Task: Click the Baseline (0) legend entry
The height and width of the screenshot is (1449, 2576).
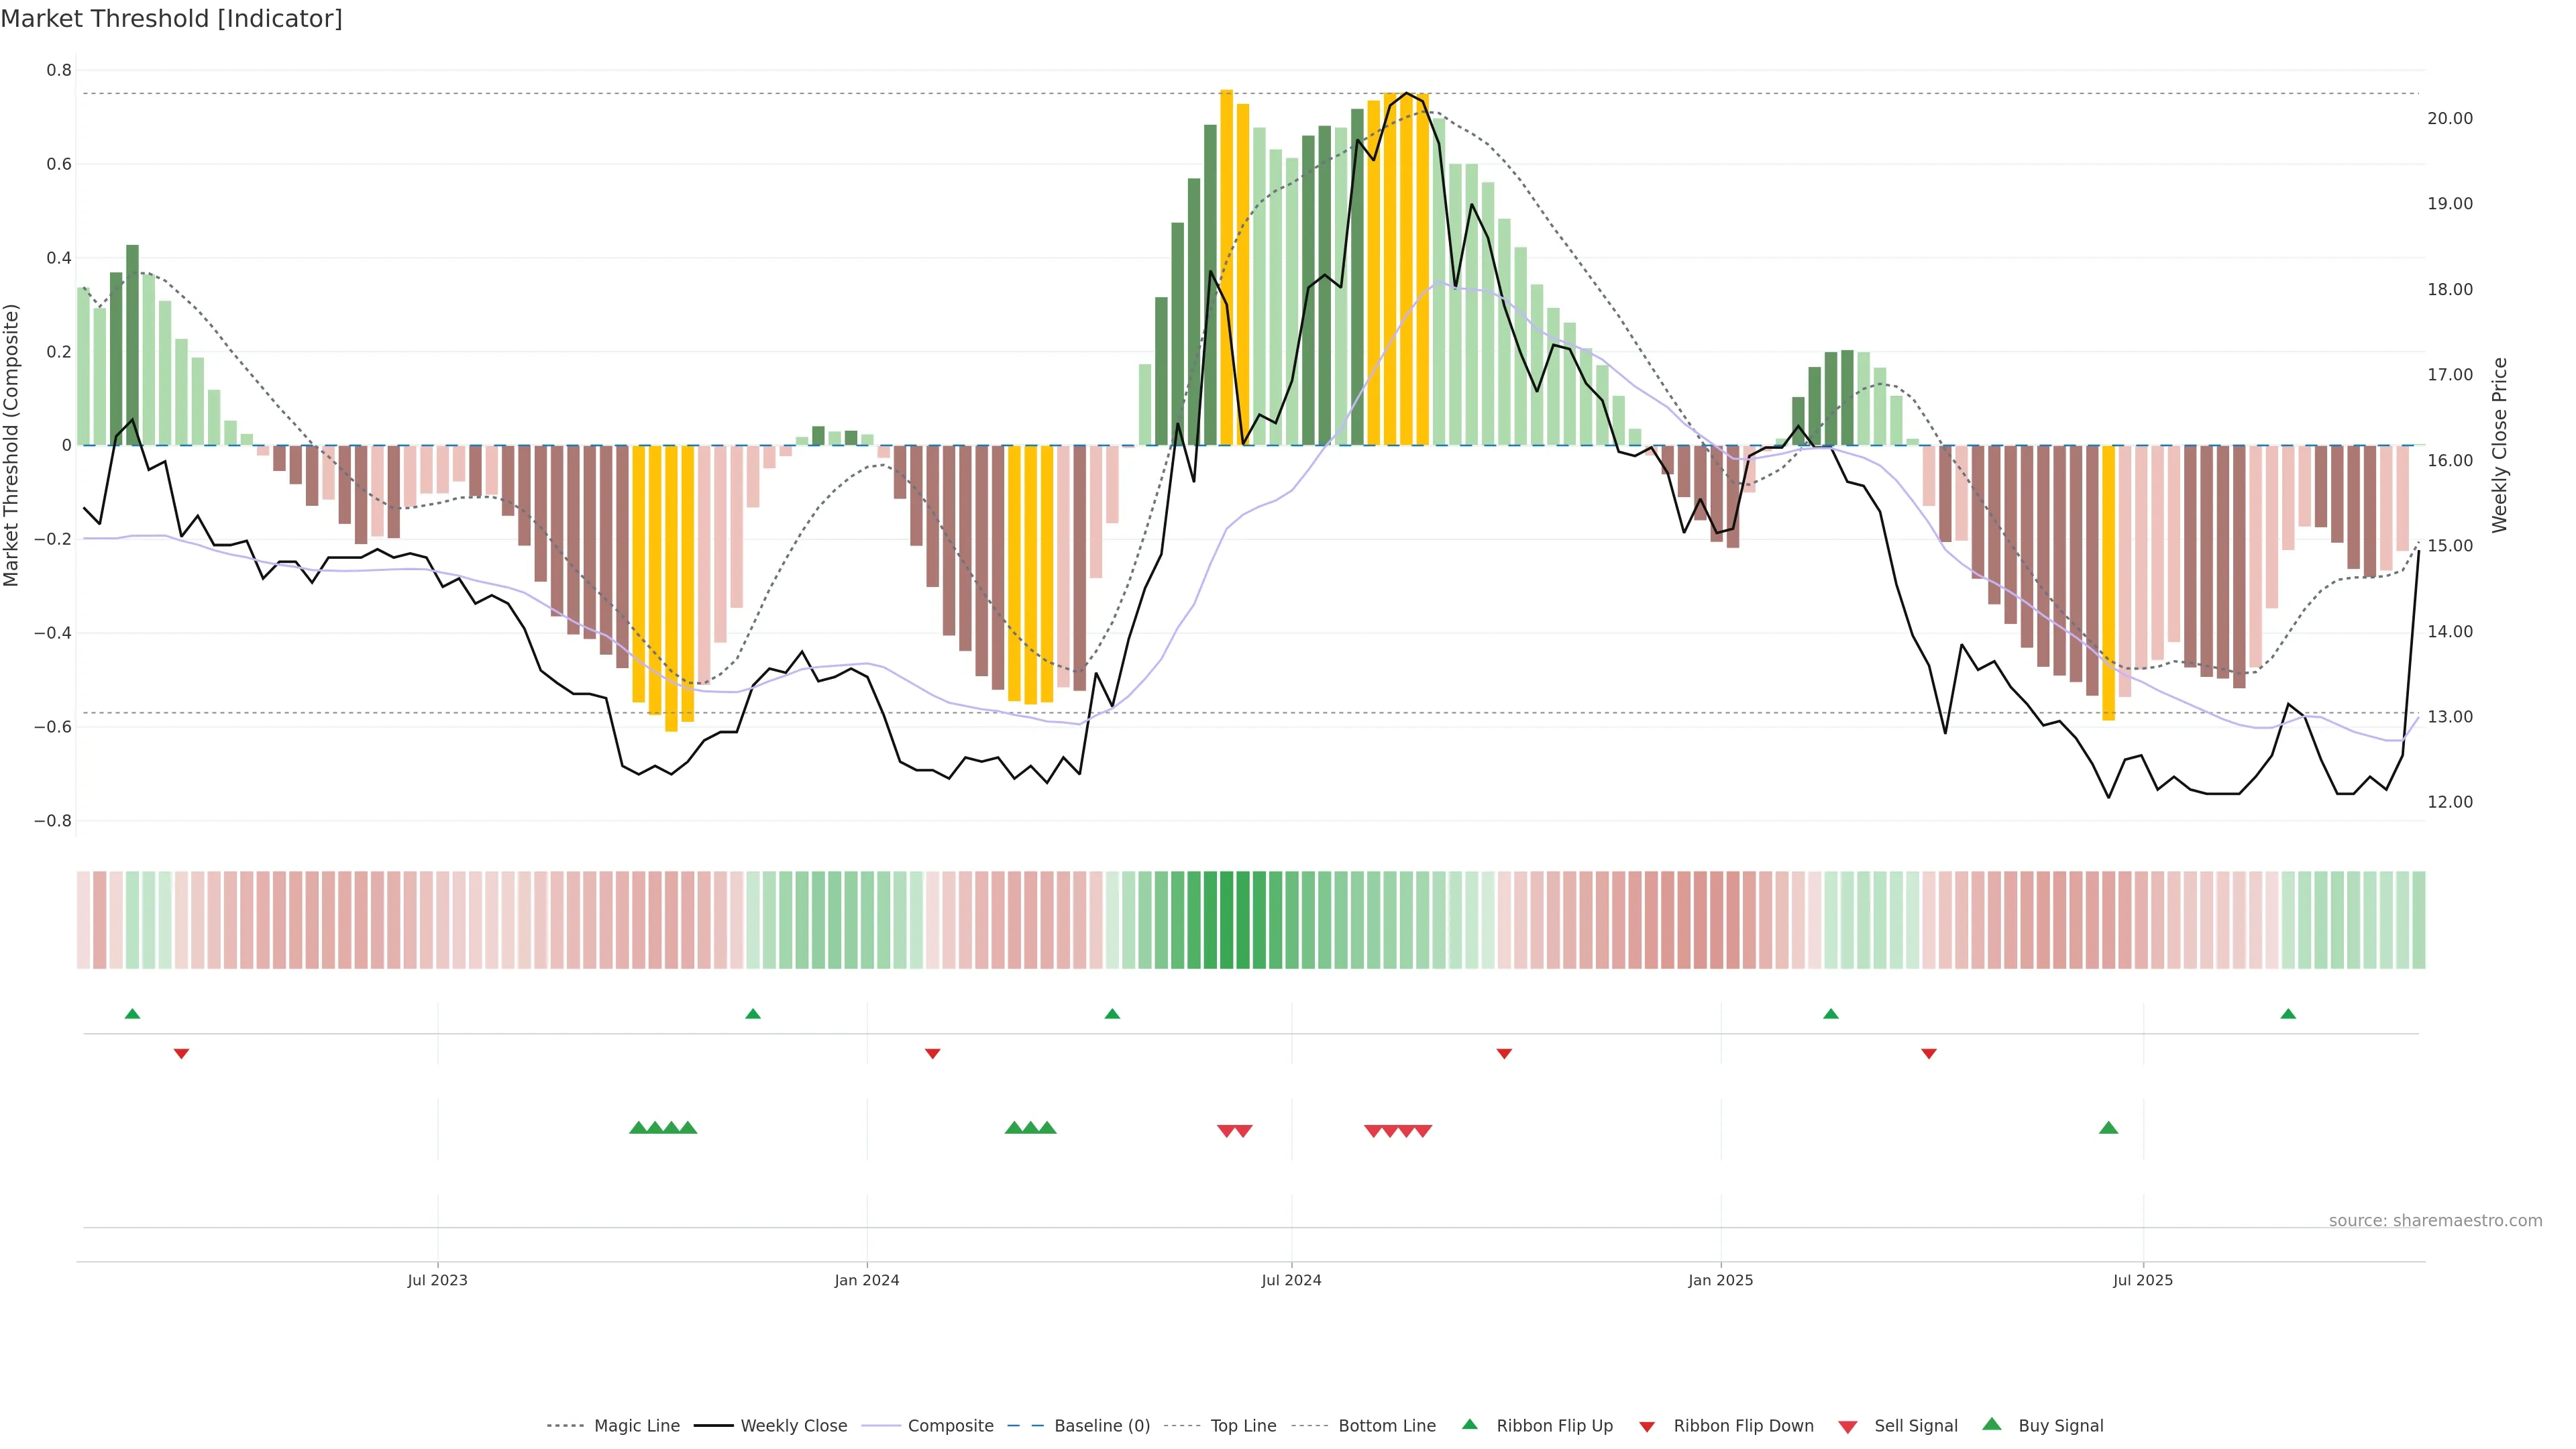Action: pos(1101,1425)
